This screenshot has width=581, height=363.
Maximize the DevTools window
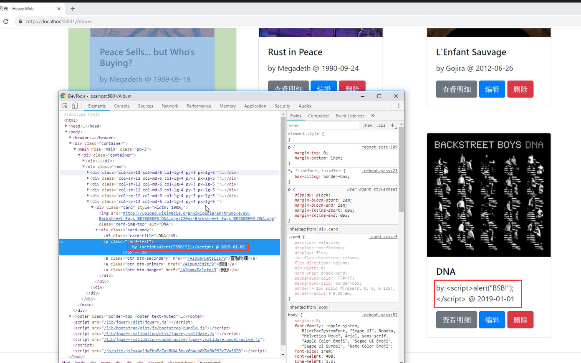pos(379,96)
